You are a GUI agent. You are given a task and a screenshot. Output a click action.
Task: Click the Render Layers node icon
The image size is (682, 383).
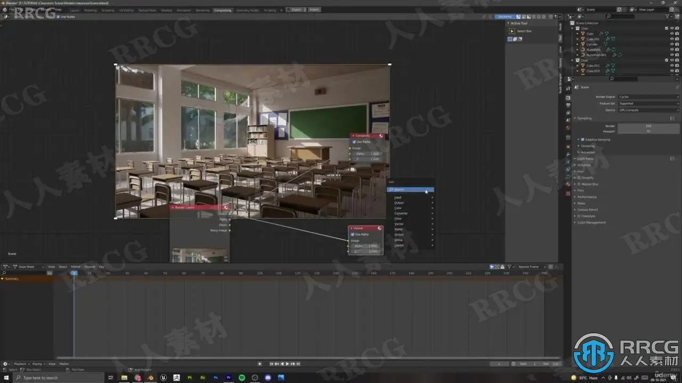pyautogui.click(x=226, y=207)
